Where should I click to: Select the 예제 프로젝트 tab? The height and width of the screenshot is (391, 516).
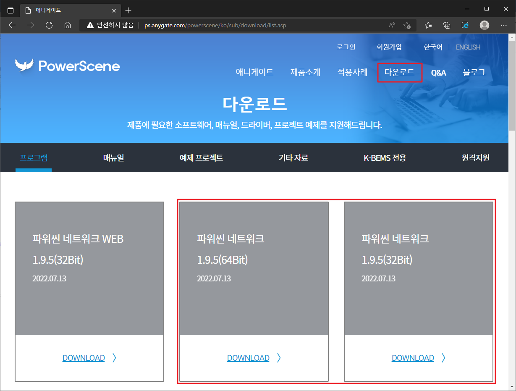pyautogui.click(x=201, y=158)
